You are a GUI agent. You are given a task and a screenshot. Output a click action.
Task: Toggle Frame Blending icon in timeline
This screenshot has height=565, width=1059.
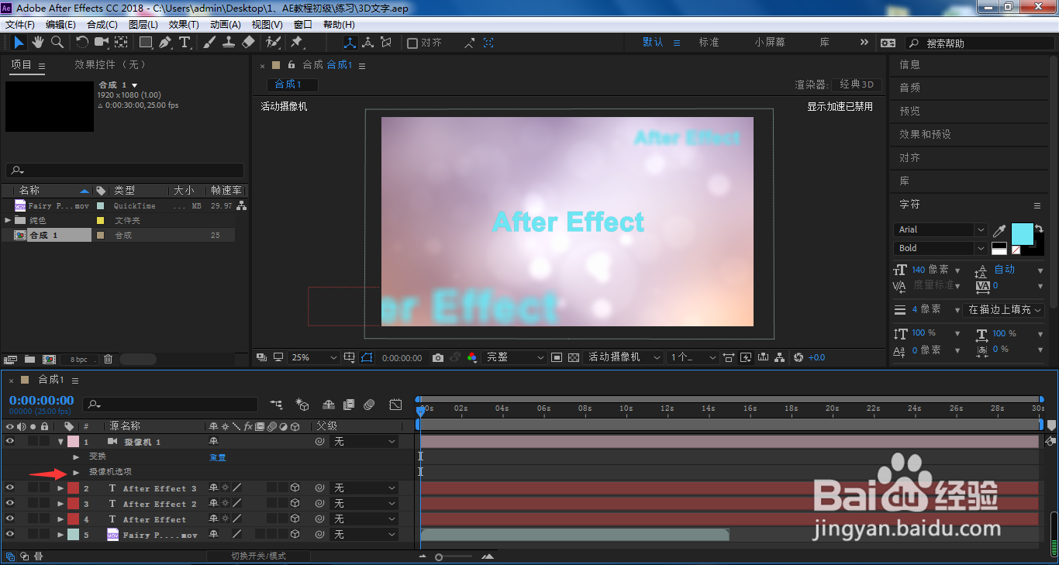coord(349,405)
